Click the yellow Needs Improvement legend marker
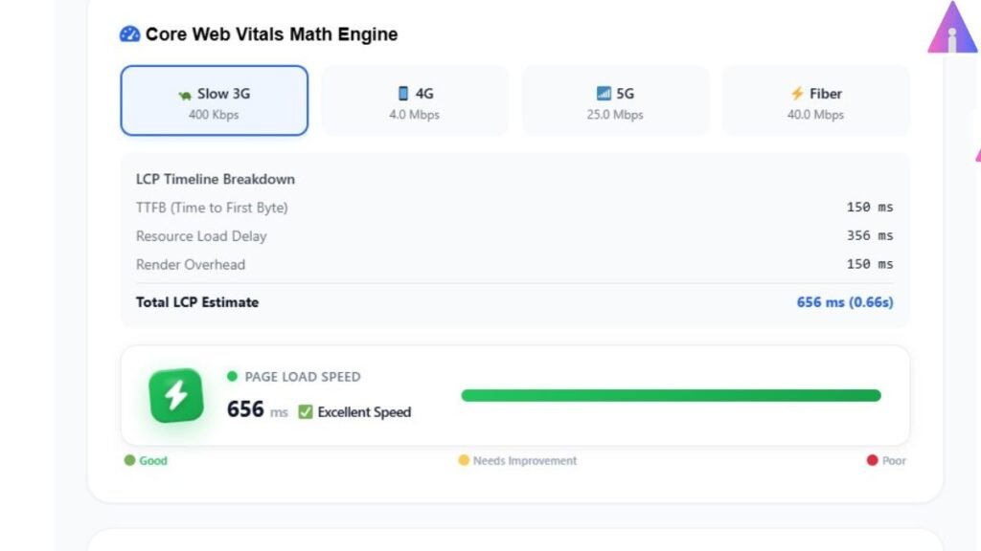981x551 pixels. click(x=464, y=460)
